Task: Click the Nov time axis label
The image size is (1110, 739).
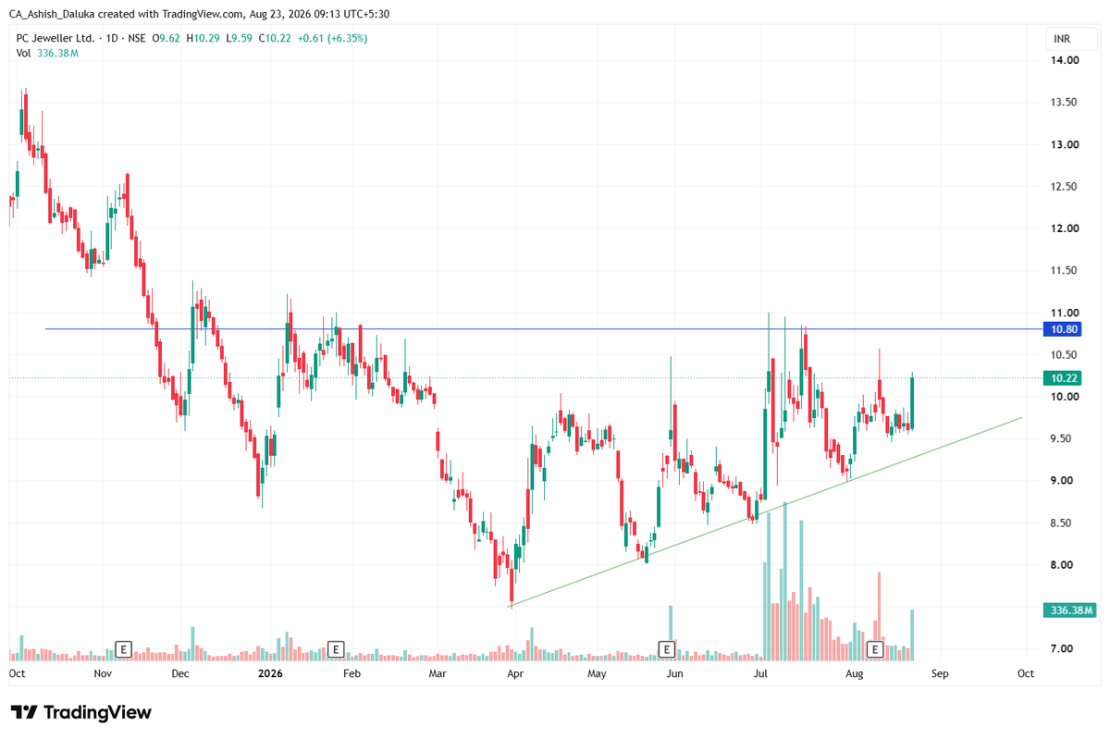Action: (x=104, y=674)
